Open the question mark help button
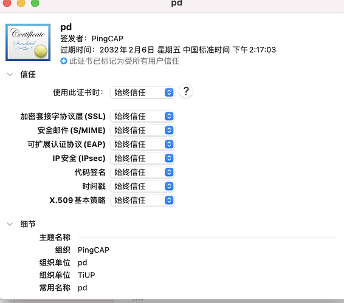The image size is (344, 303). point(186,91)
